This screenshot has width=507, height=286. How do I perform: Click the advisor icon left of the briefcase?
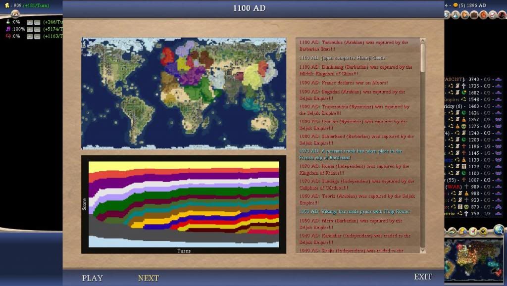coord(465,15)
